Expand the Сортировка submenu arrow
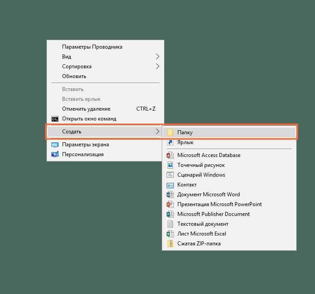The width and height of the screenshot is (315, 294). 157,66
